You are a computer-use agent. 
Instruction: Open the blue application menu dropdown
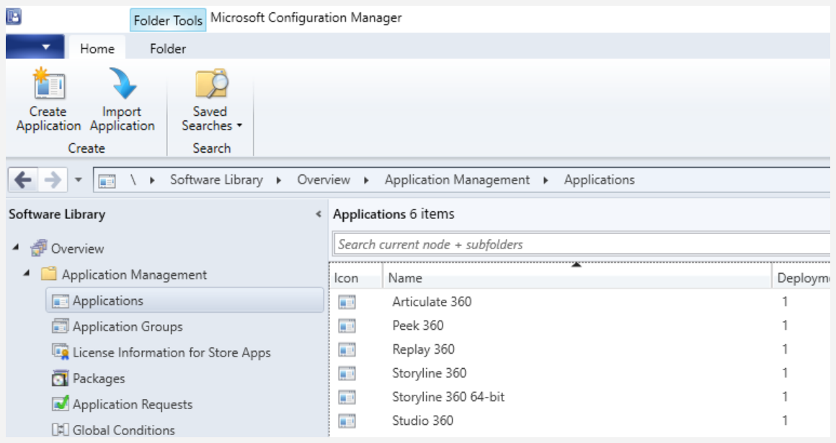pyautogui.click(x=35, y=47)
